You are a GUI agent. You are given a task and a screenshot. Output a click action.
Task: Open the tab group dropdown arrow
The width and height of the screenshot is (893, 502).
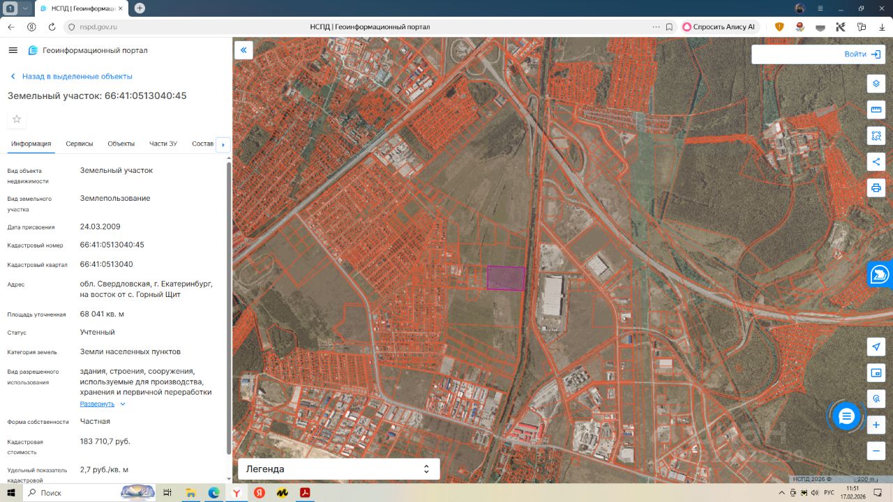[x=25, y=8]
